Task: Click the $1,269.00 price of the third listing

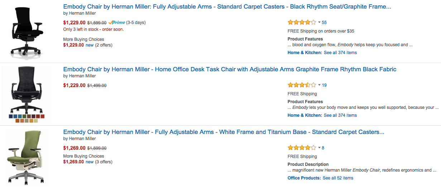Action: click(74, 148)
